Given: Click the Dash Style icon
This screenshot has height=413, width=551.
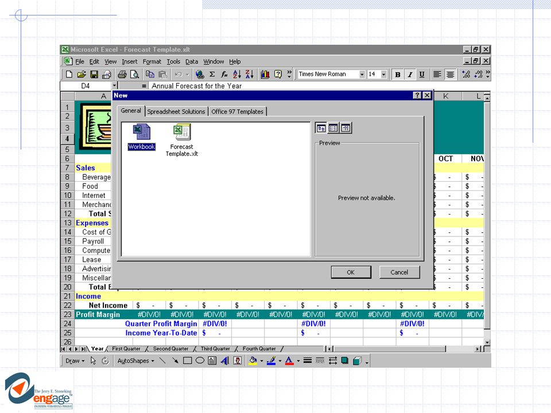Looking at the screenshot, I should click(x=320, y=361).
